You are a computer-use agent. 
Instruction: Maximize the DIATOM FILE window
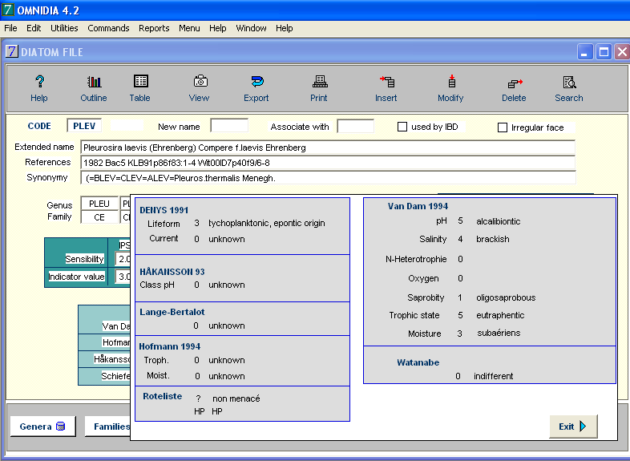[604, 52]
